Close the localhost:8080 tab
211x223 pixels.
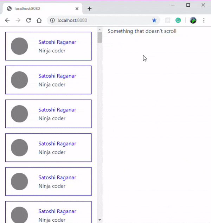coord(77,9)
